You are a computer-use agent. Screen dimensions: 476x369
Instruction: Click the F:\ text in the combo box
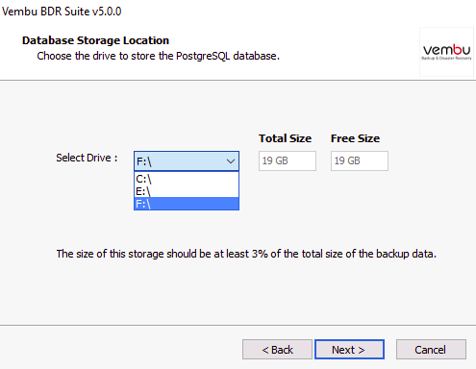pyautogui.click(x=144, y=161)
